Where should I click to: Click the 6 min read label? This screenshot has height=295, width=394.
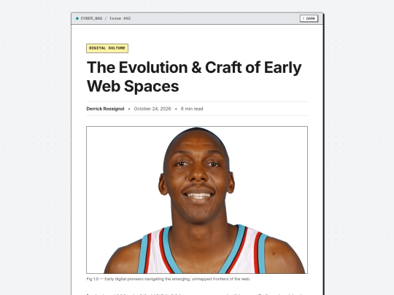coord(192,109)
